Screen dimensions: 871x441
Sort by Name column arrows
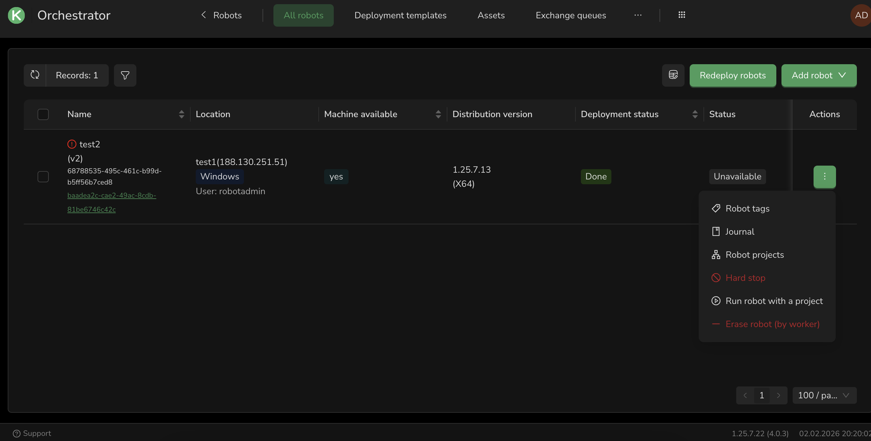tap(181, 114)
